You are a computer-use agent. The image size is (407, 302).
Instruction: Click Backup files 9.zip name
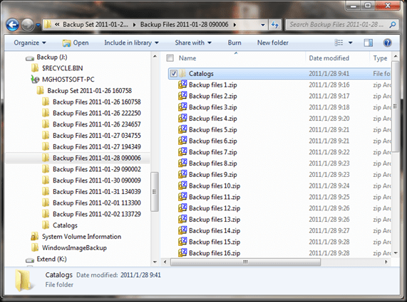point(213,175)
